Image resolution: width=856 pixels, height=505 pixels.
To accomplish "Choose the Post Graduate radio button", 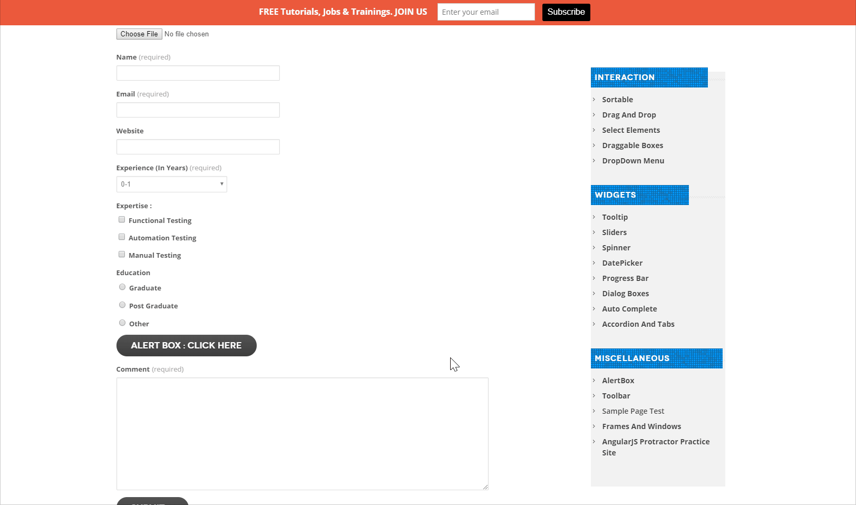I will coord(122,305).
